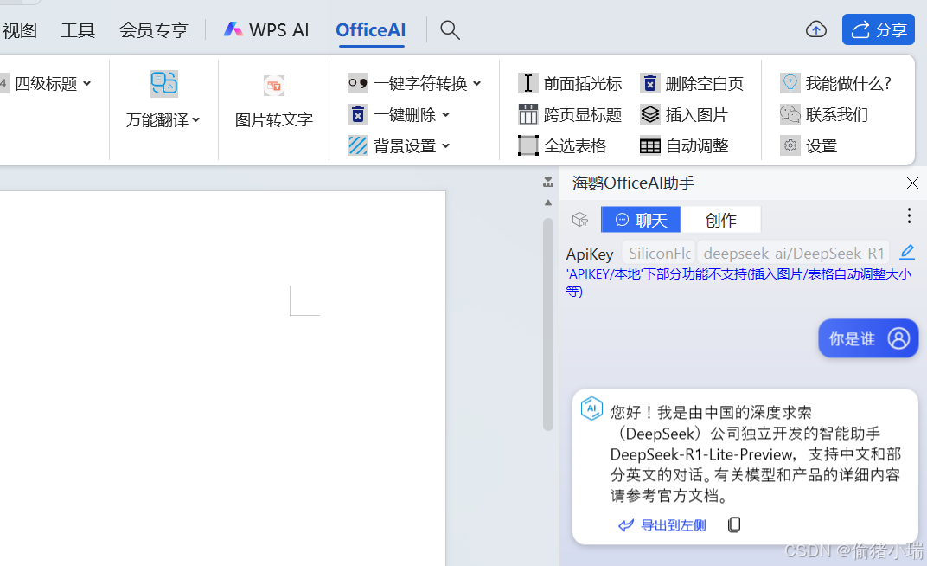Click the 联系我们 chat icon
Image resolution: width=927 pixels, height=566 pixels.
pyautogui.click(x=790, y=114)
